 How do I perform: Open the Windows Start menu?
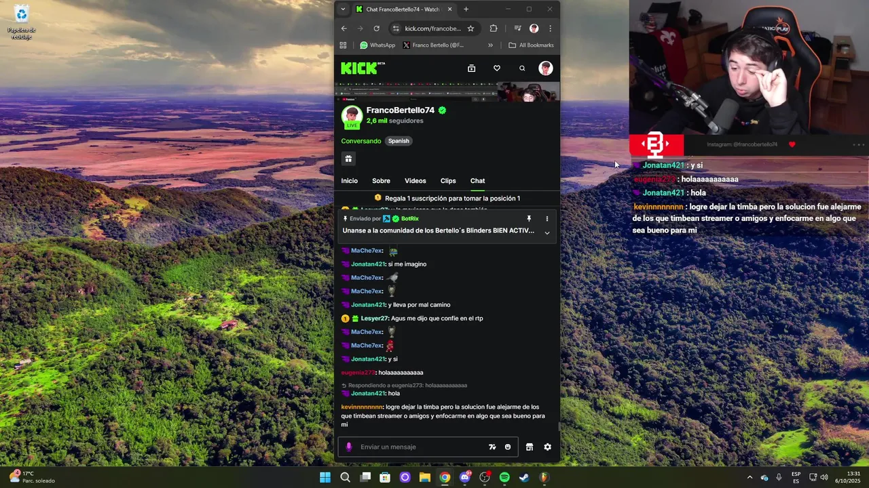coord(325,477)
